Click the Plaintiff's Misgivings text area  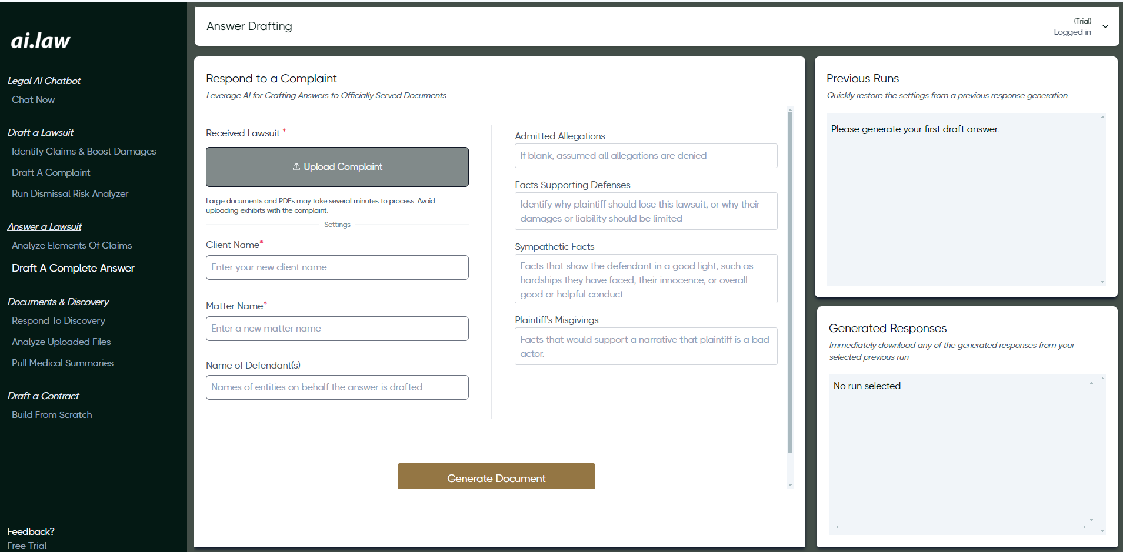click(x=645, y=346)
